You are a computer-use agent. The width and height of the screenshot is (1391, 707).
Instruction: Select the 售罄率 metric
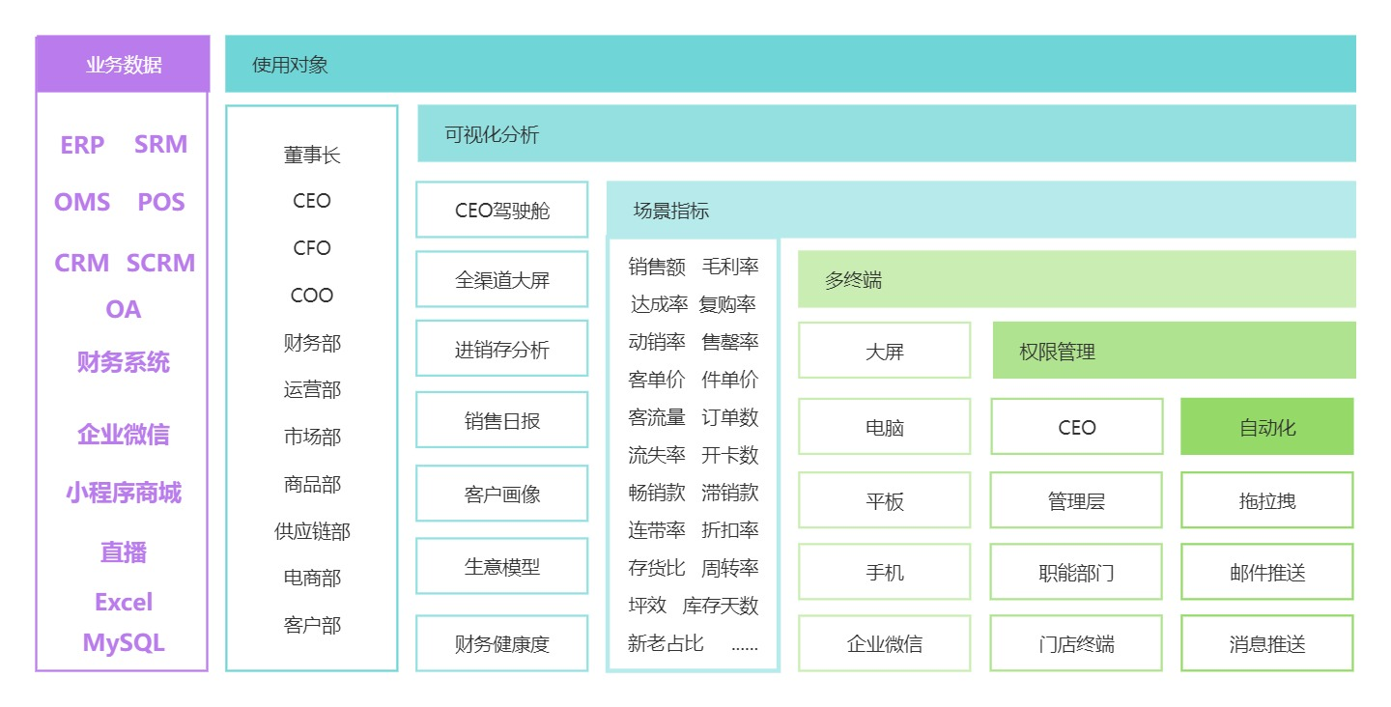pos(730,342)
